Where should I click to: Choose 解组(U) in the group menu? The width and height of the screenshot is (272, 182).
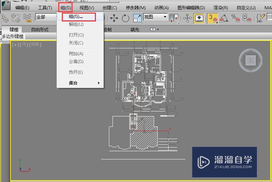point(80,24)
